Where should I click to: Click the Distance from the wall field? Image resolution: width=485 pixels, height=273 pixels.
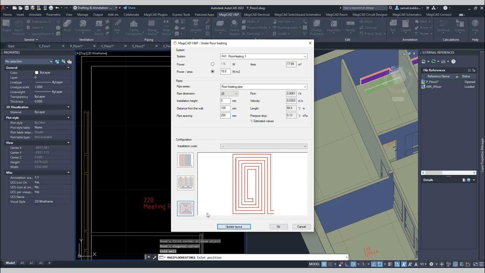tap(225, 108)
